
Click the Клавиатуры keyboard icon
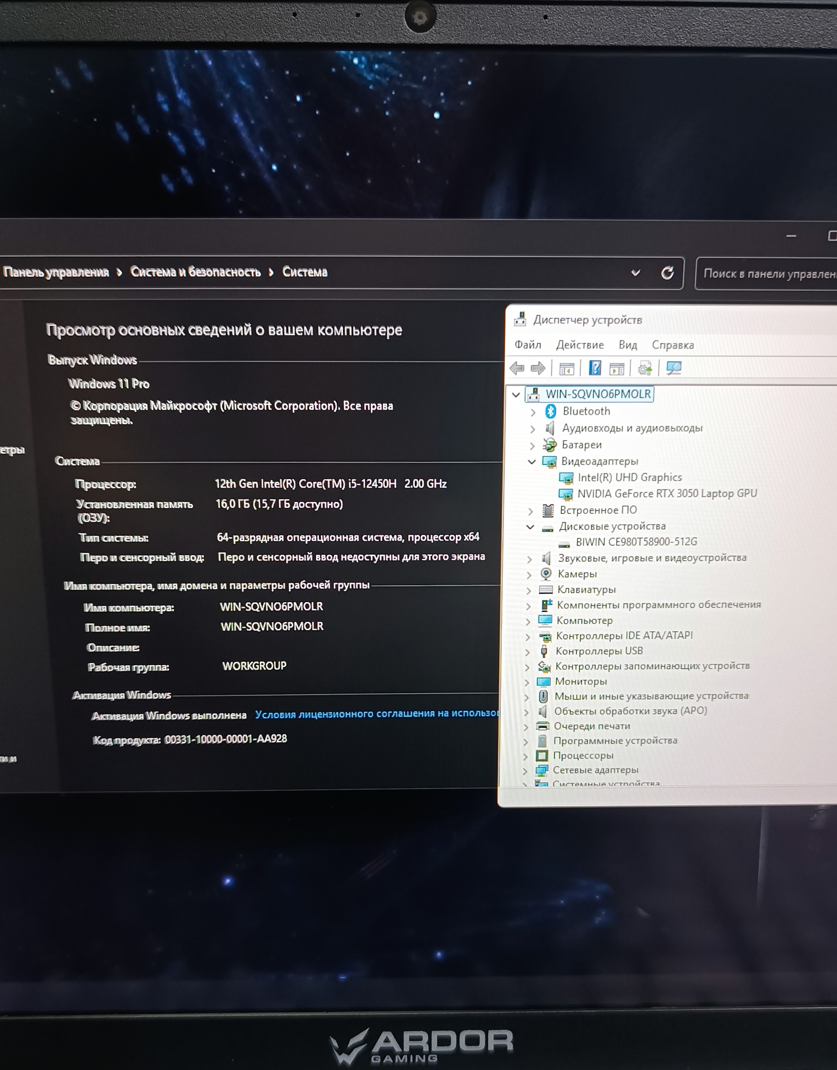coord(545,589)
